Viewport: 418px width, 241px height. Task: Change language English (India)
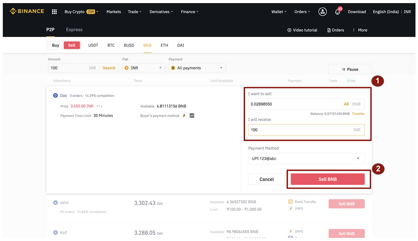[386, 12]
